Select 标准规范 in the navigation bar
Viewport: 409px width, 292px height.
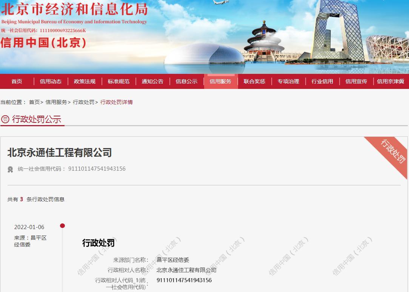click(x=118, y=81)
